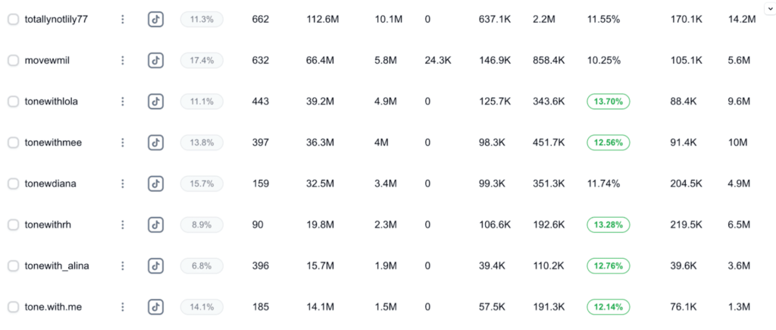Open the kebab menu for tonewith_alina

coord(122,266)
